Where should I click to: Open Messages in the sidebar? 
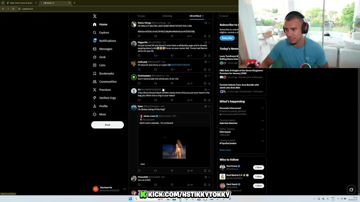click(x=102, y=49)
